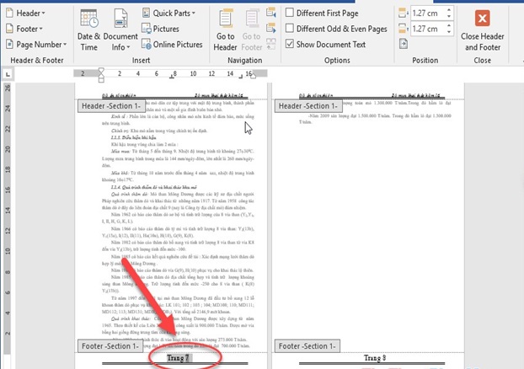Viewport: 524px width, 369px height.
Task: Click the tab selector on the ruler
Action: point(8,74)
